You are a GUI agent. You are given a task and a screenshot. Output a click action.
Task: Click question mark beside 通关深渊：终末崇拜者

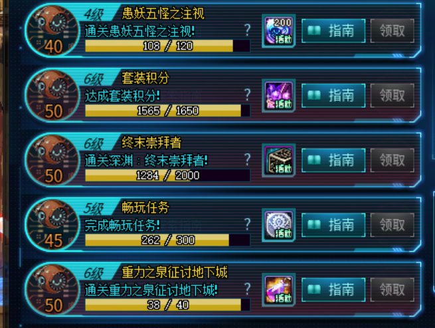248,160
